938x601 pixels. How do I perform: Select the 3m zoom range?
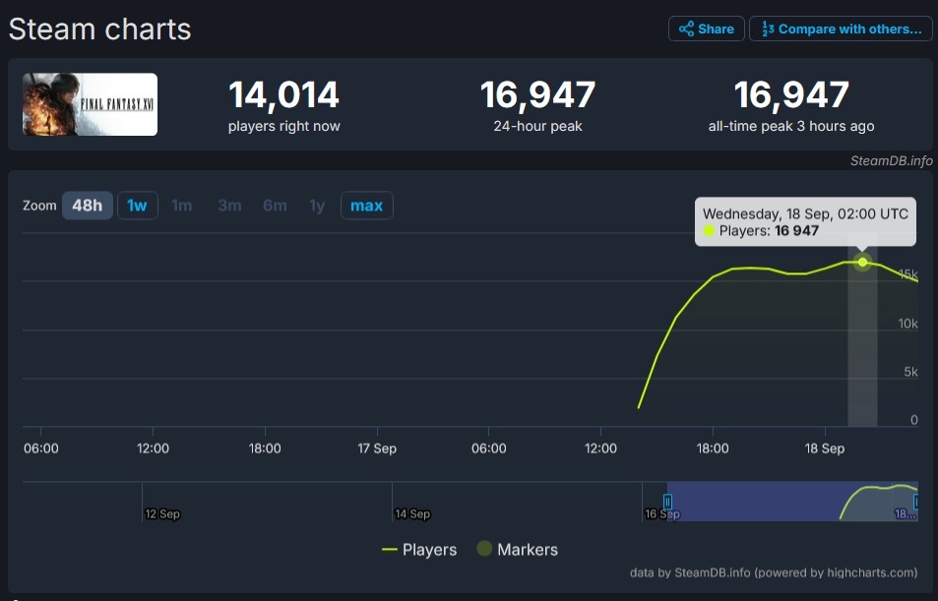(229, 206)
